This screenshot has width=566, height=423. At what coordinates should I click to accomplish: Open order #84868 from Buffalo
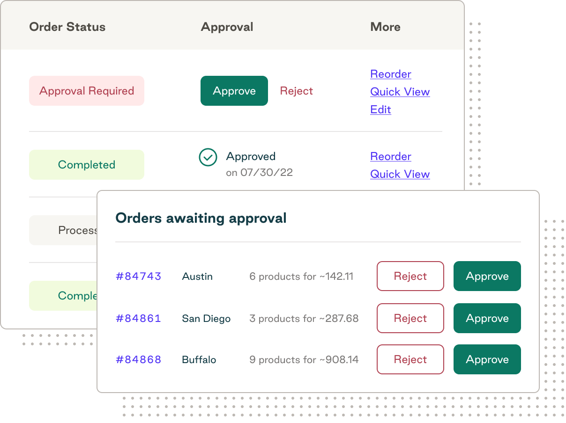tap(138, 359)
